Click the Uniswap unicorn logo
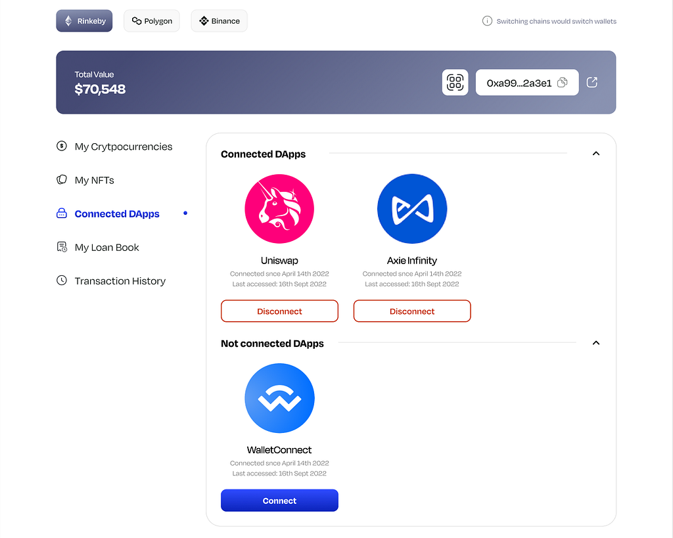This screenshot has width=673, height=538. 279,208
